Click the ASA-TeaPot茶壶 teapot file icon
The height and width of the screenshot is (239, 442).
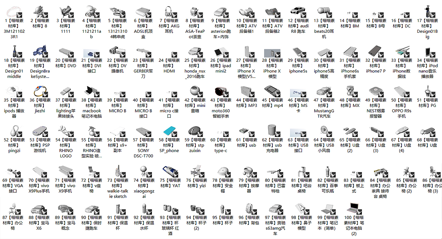point(195,12)
